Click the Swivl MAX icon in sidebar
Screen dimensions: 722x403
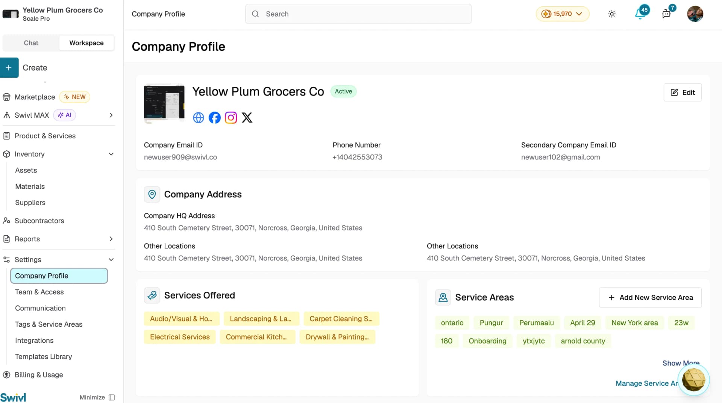6,115
